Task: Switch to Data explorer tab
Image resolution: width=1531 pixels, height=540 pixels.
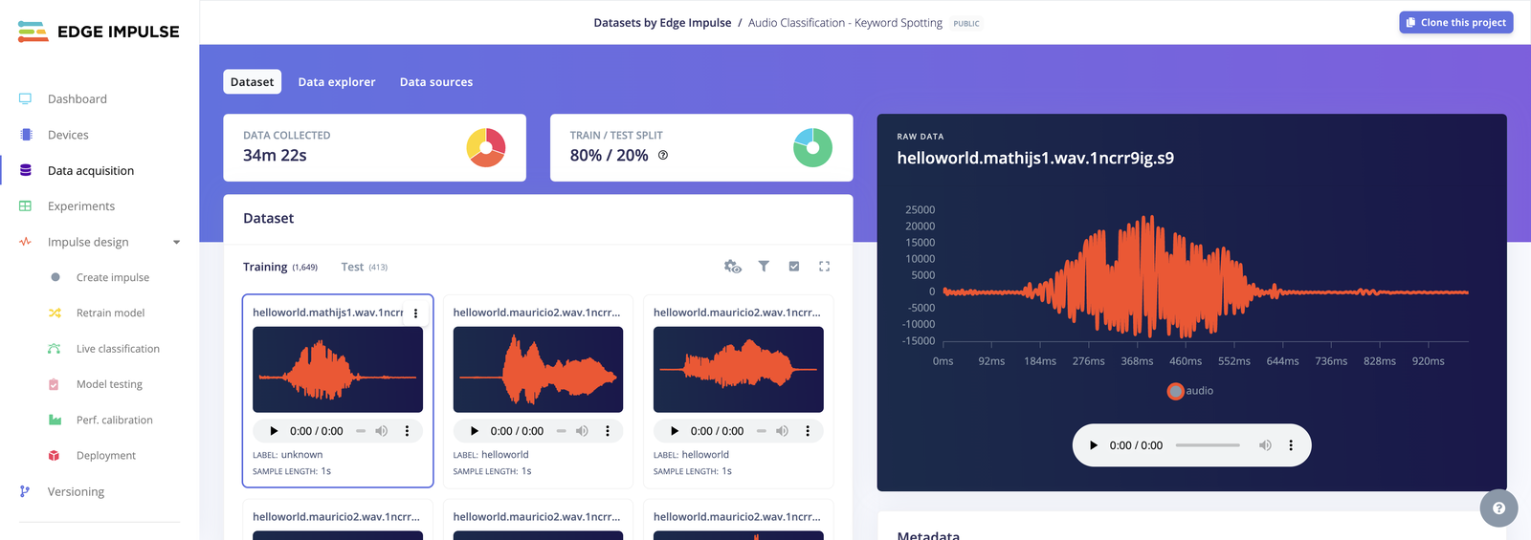Action: point(337,82)
